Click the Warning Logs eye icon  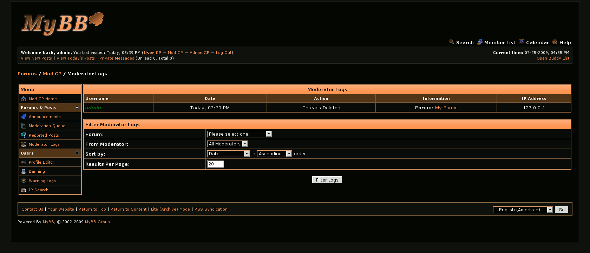click(x=24, y=181)
